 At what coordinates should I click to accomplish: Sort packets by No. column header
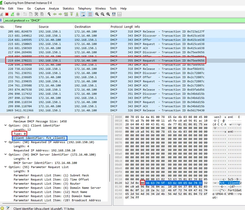pos(6,27)
